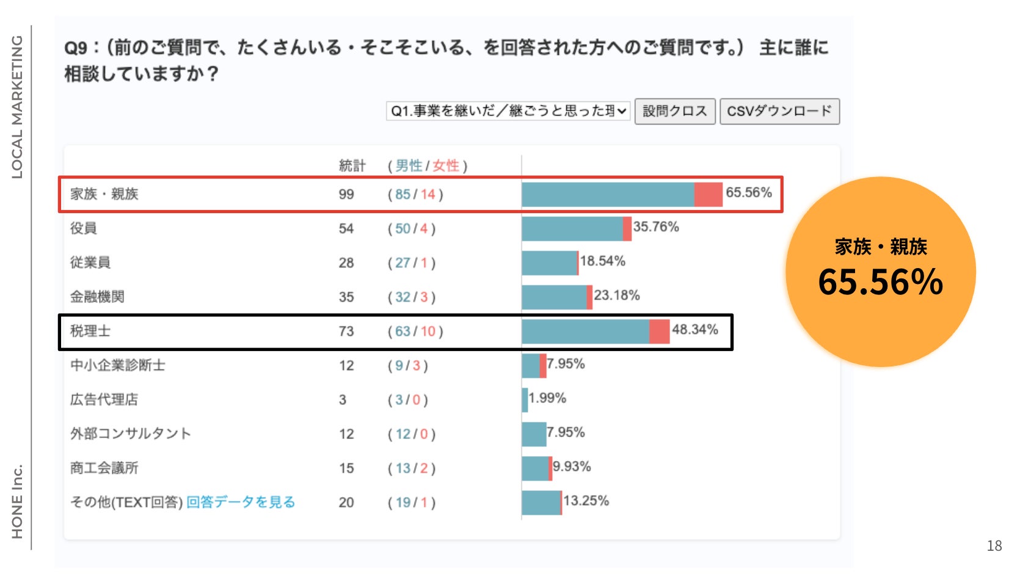Click the 中小企業診断士 row label

(x=117, y=365)
